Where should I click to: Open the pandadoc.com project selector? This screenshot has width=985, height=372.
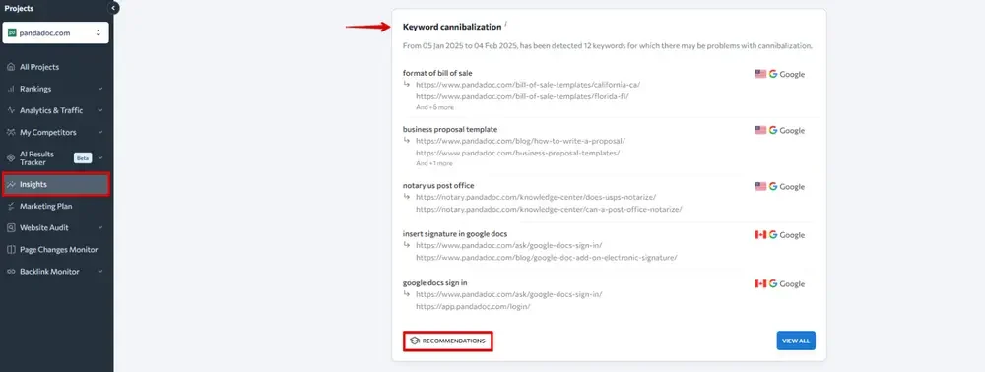(x=55, y=32)
